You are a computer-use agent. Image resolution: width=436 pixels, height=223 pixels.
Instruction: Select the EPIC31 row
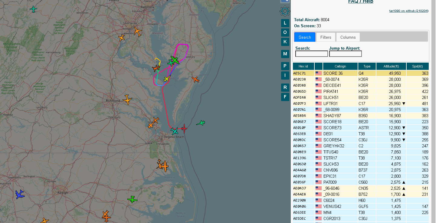click(361, 176)
